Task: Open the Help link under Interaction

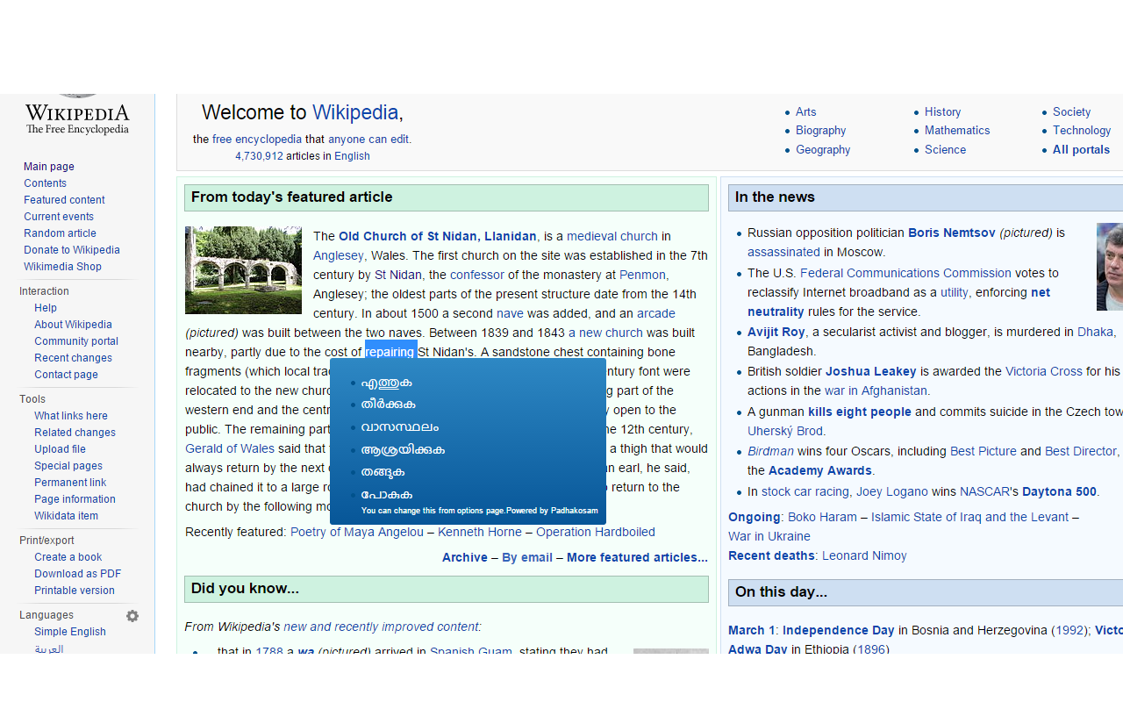Action: pos(46,308)
